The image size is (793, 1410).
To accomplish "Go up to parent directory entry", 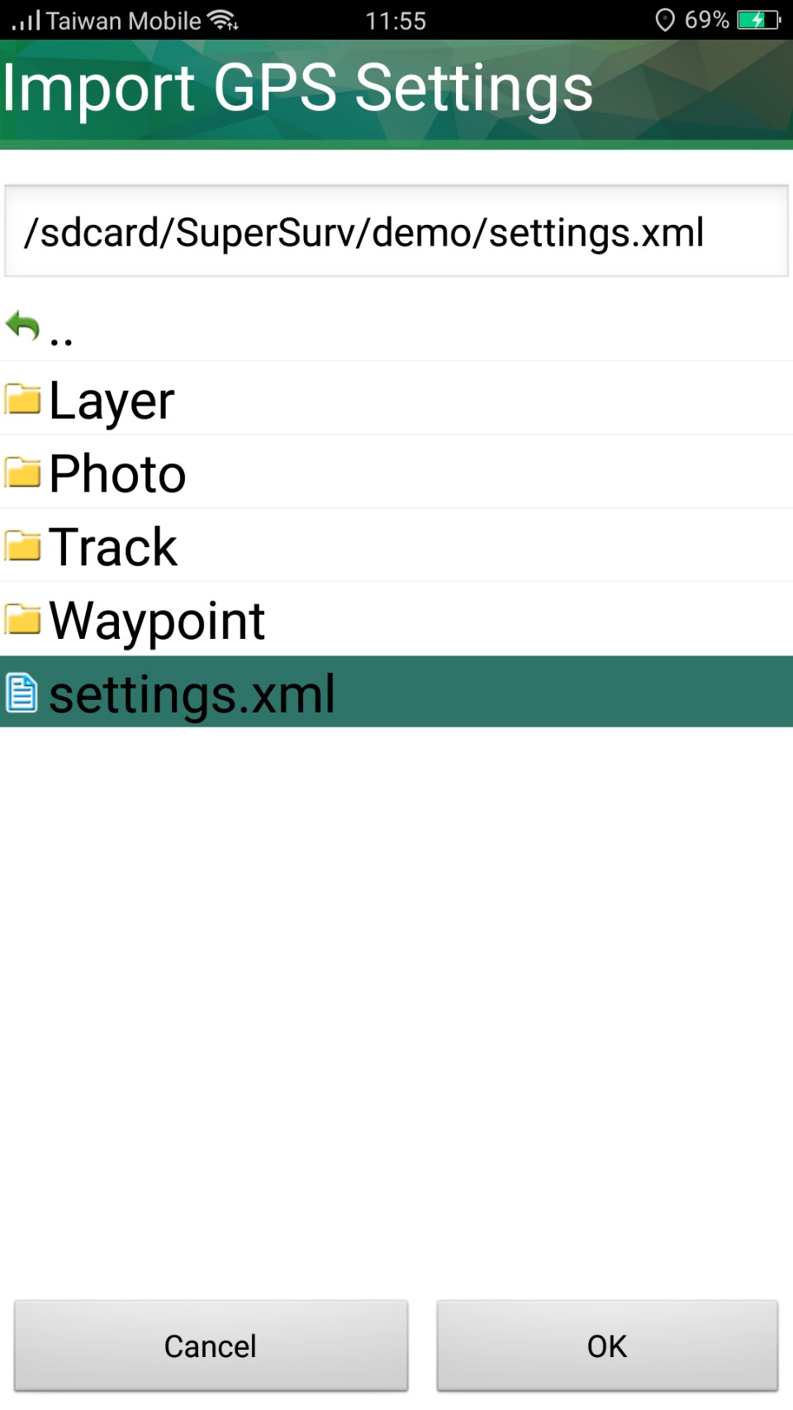I will [396, 327].
